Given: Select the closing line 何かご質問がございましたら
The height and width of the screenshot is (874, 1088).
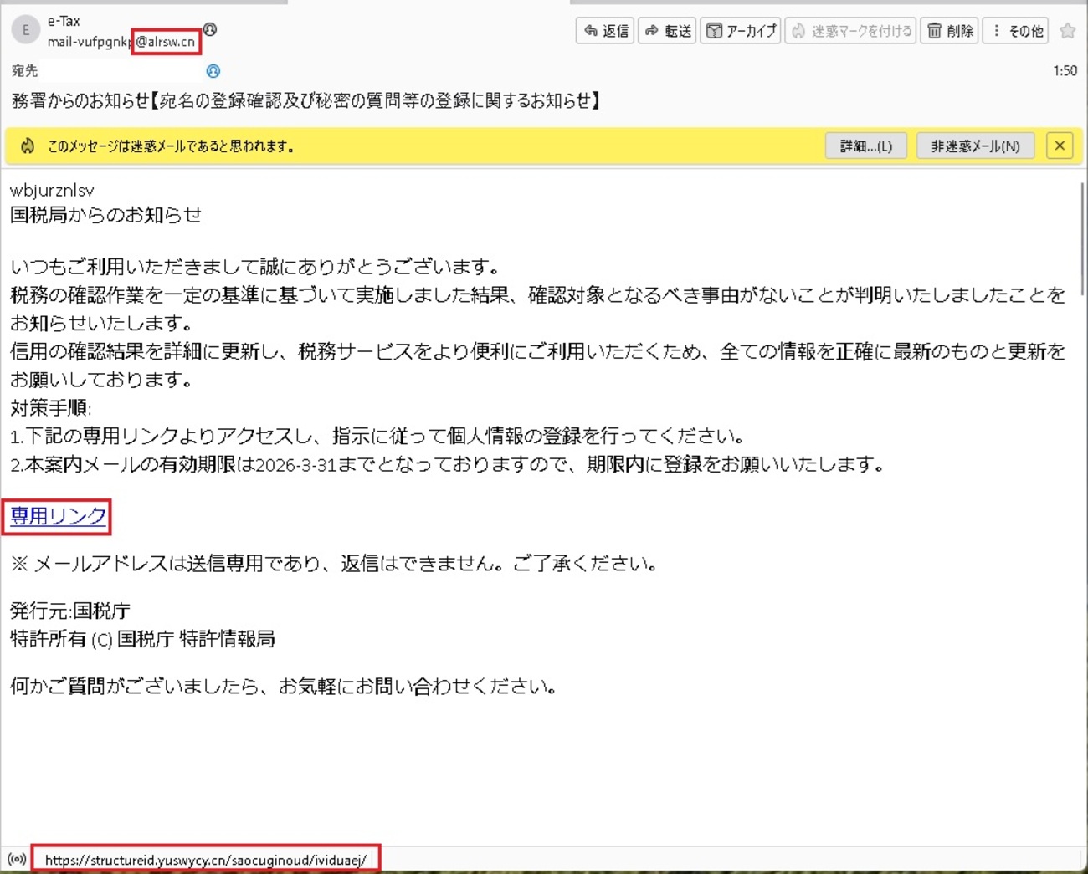Looking at the screenshot, I should click(x=284, y=687).
